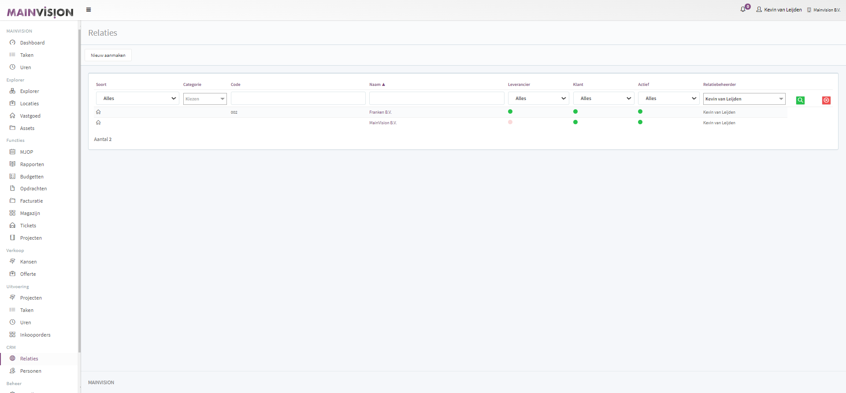Click the Budgetten icon in sidebar
This screenshot has height=393, width=846.
(12, 176)
